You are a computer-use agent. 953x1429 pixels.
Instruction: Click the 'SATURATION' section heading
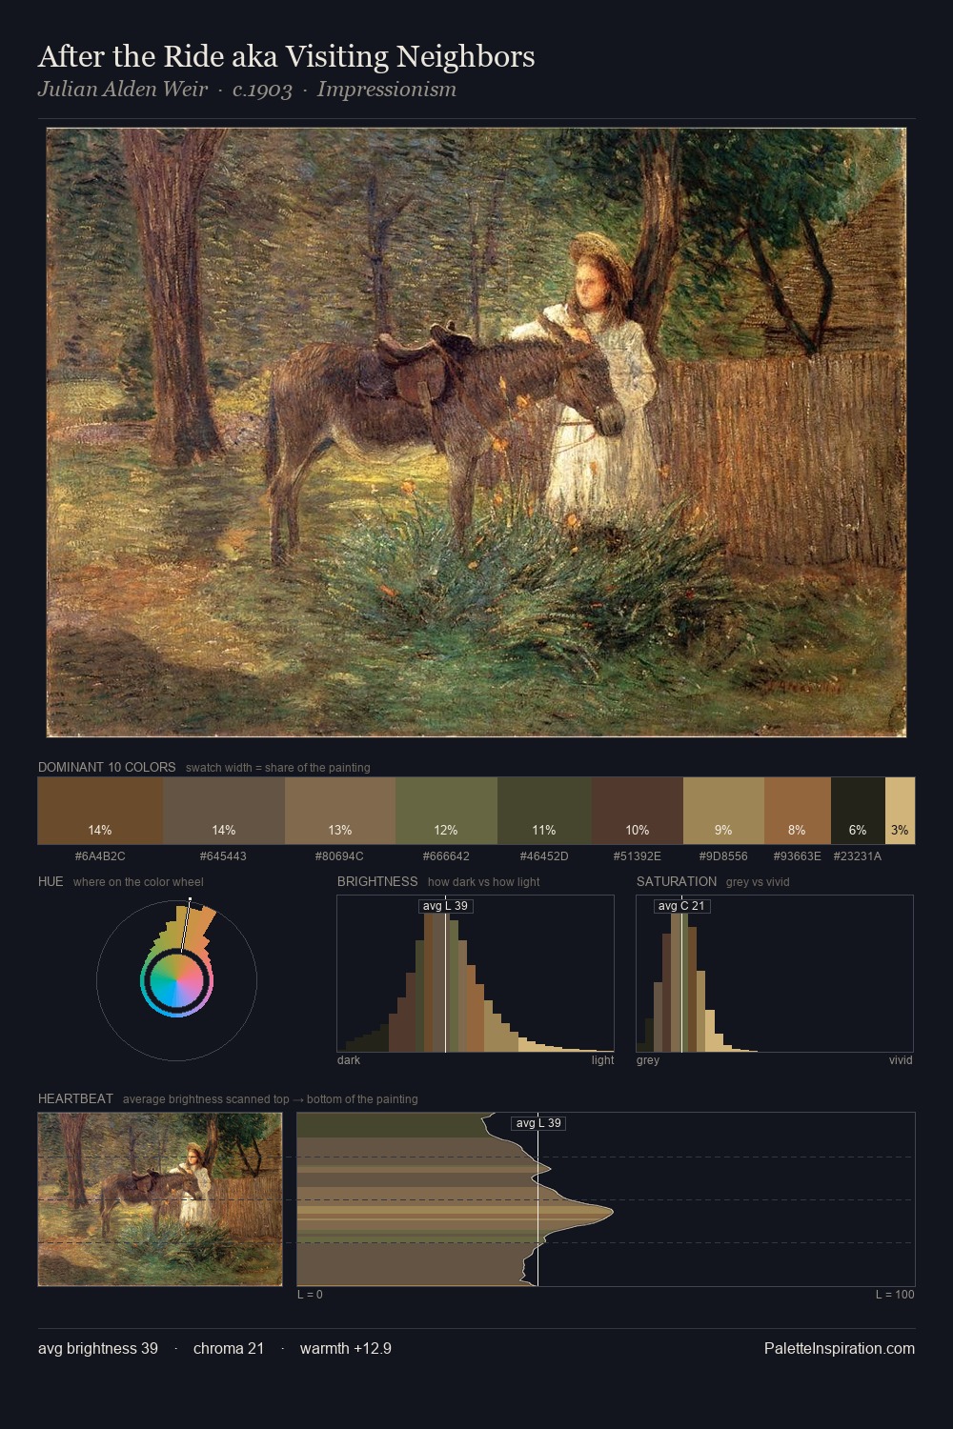point(677,881)
